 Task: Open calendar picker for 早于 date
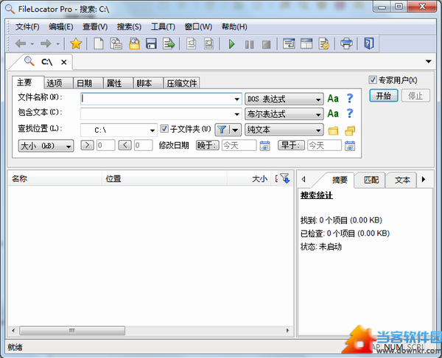[x=350, y=146]
